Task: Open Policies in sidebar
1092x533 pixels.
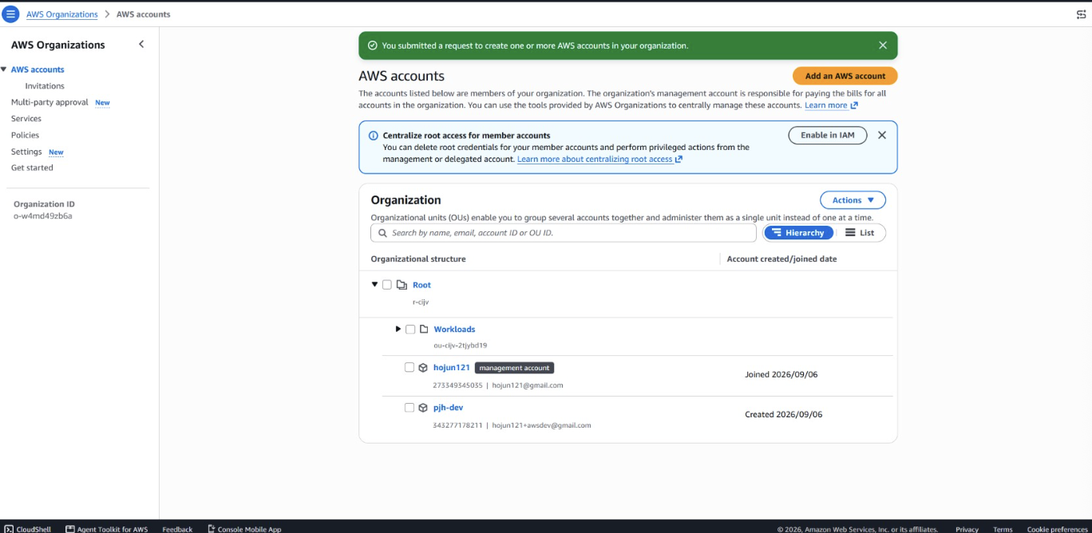Action: click(x=25, y=136)
